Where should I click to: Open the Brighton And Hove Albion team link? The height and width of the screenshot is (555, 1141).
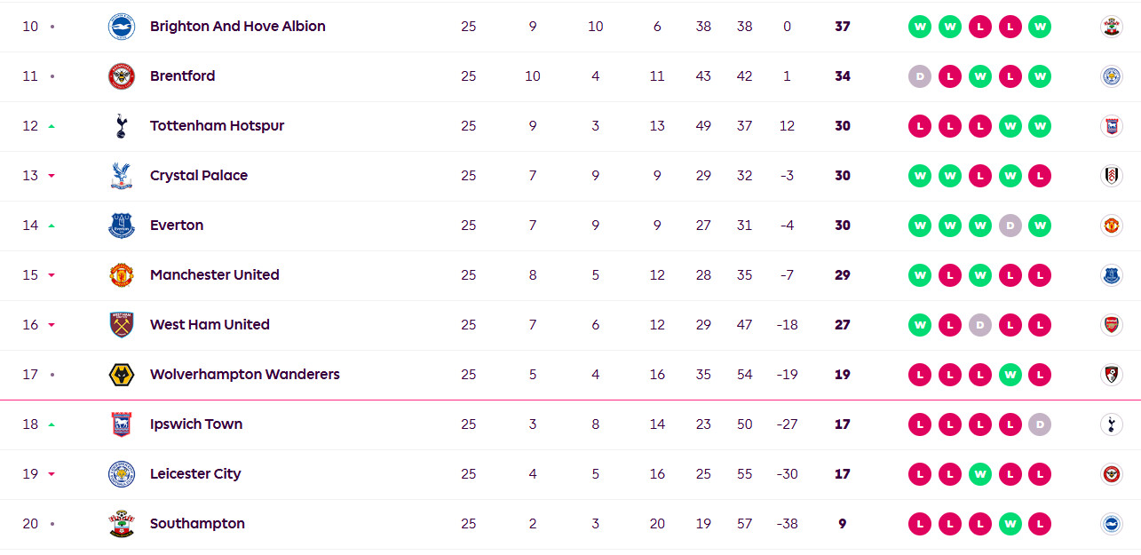point(237,27)
